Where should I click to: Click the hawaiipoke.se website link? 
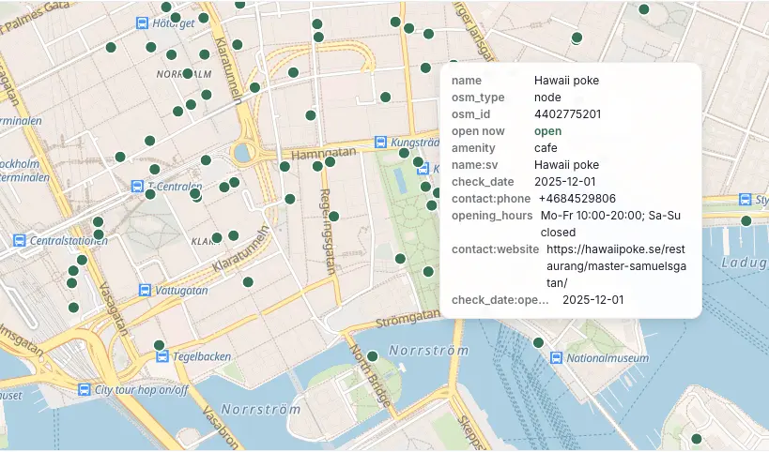(616, 266)
